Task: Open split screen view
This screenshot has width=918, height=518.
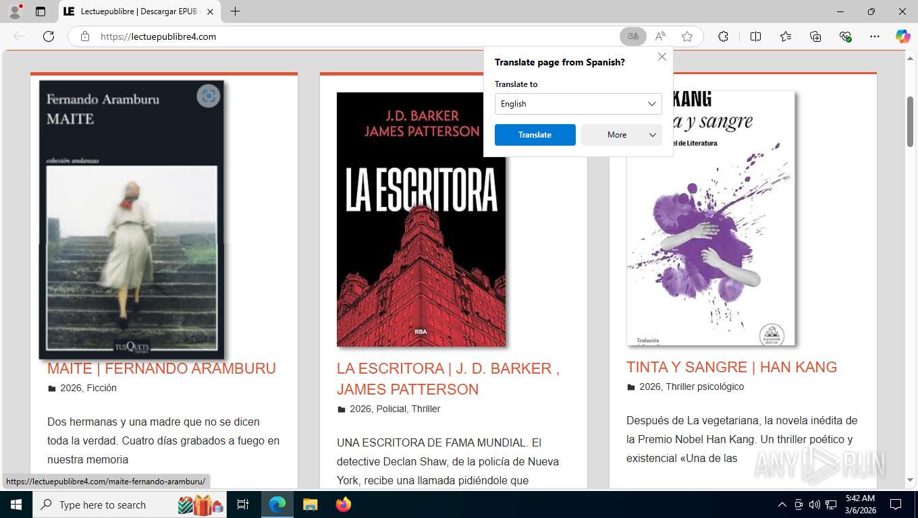Action: pyautogui.click(x=755, y=36)
